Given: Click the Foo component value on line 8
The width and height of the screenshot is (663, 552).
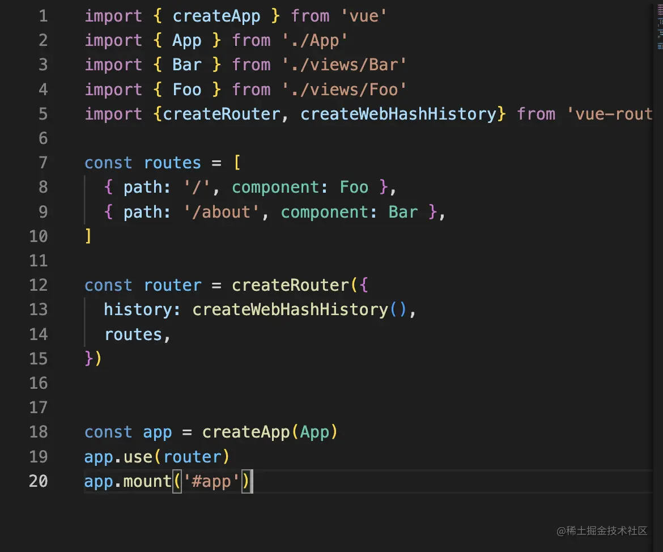Looking at the screenshot, I should (354, 188).
